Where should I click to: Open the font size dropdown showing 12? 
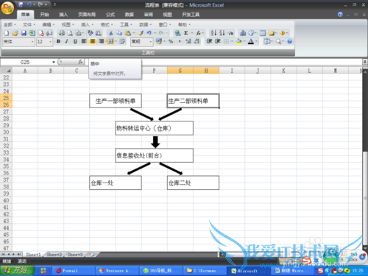[x=50, y=42]
